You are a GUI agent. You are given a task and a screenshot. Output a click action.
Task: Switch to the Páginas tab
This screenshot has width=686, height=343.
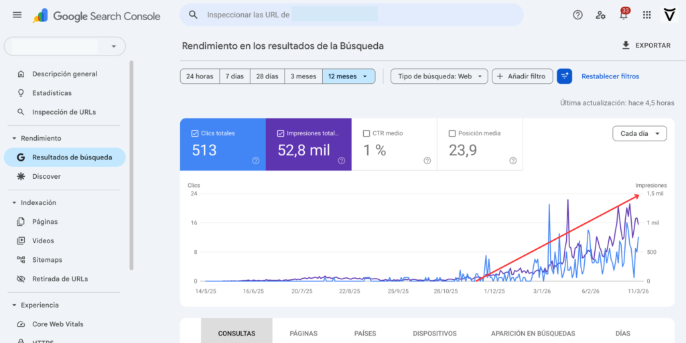(x=303, y=334)
